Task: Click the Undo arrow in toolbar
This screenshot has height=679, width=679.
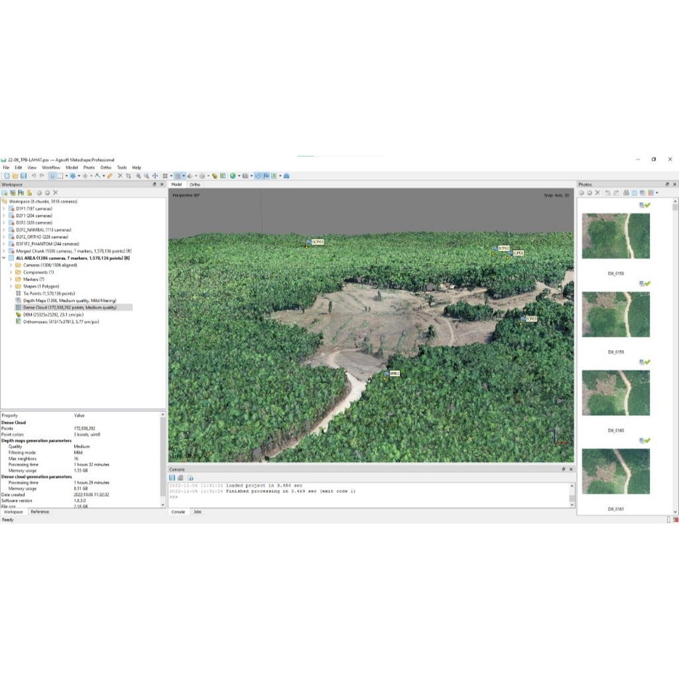Action: click(34, 176)
